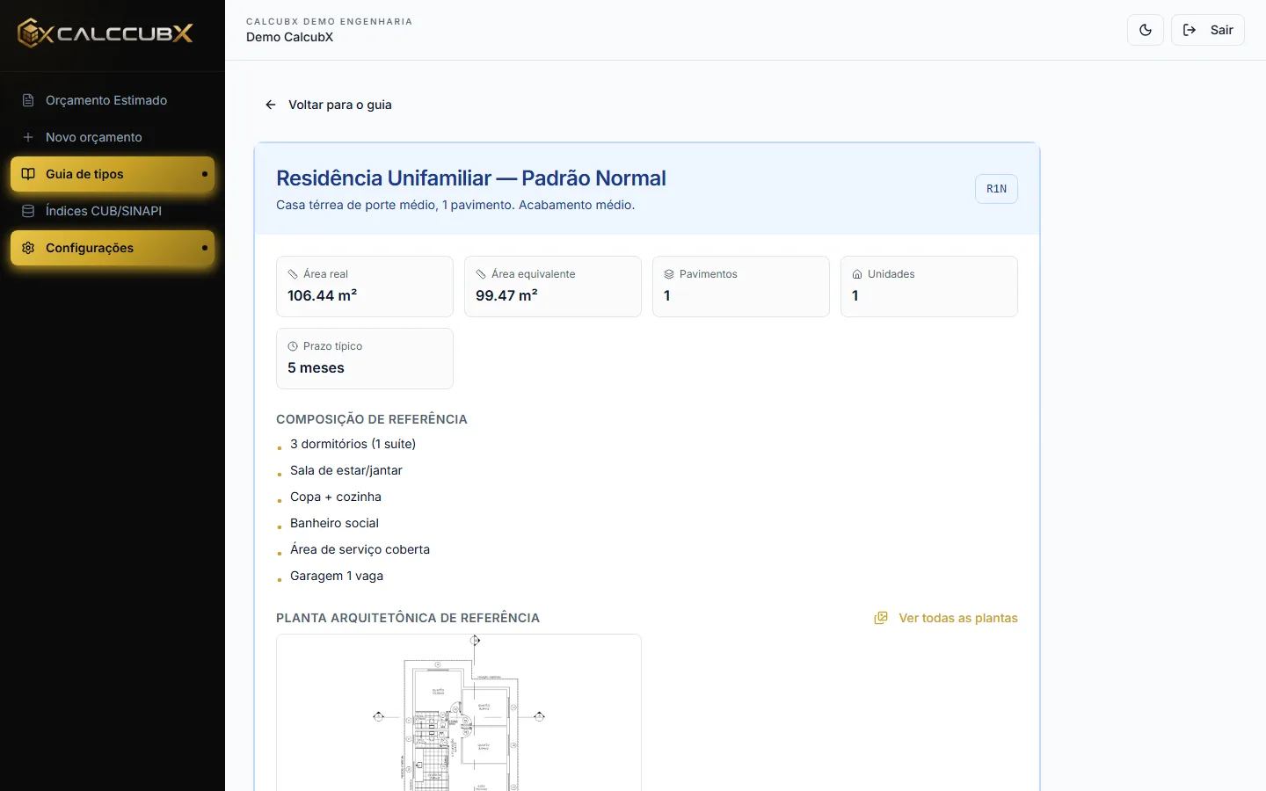Open Guia de tipos in the sidebar
Image resolution: width=1266 pixels, height=791 pixels.
coord(113,174)
